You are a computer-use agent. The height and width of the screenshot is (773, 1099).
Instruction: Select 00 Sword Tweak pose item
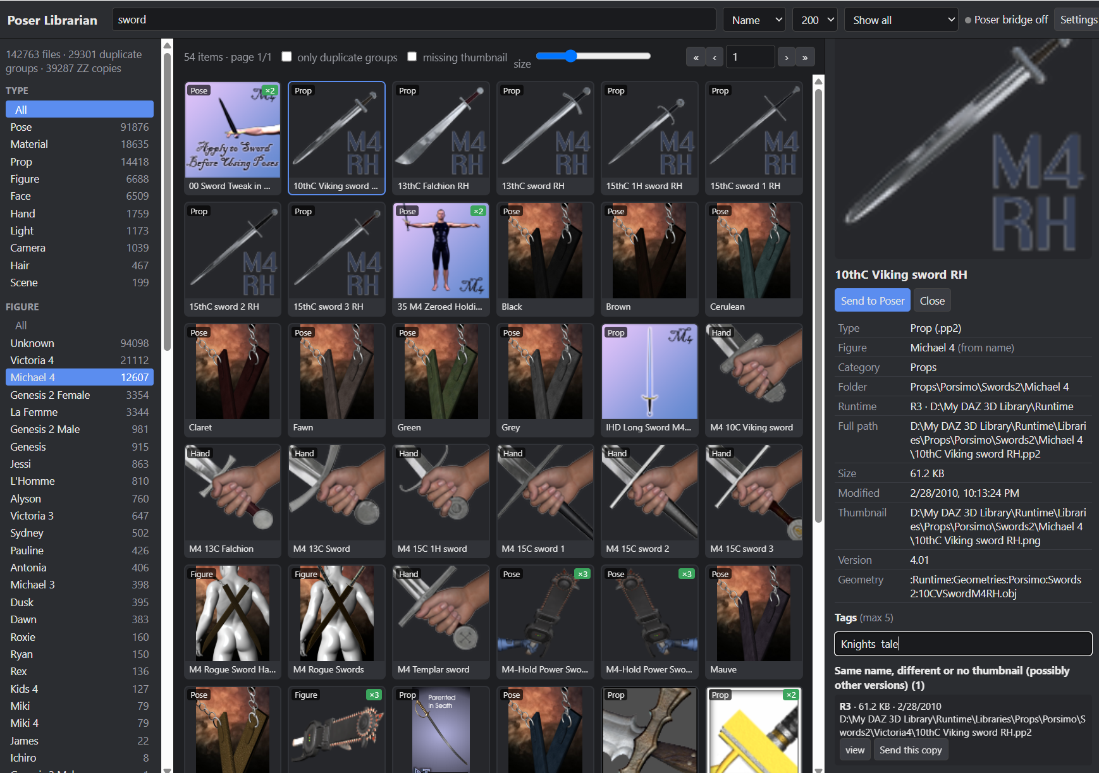232,138
